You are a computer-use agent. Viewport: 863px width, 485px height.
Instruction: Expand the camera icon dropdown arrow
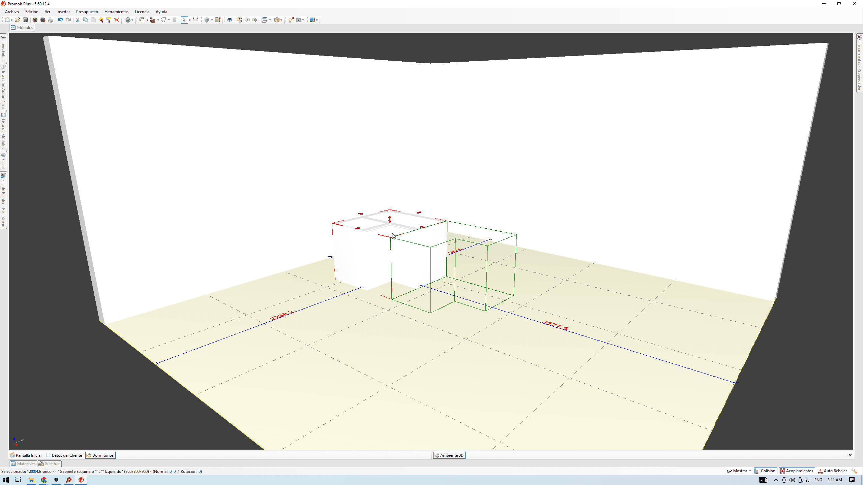pyautogui.click(x=303, y=20)
